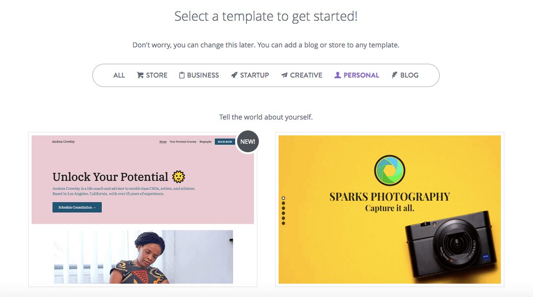Click the aperture logo in Sparks Photography template
Image resolution: width=533 pixels, height=297 pixels.
click(389, 171)
